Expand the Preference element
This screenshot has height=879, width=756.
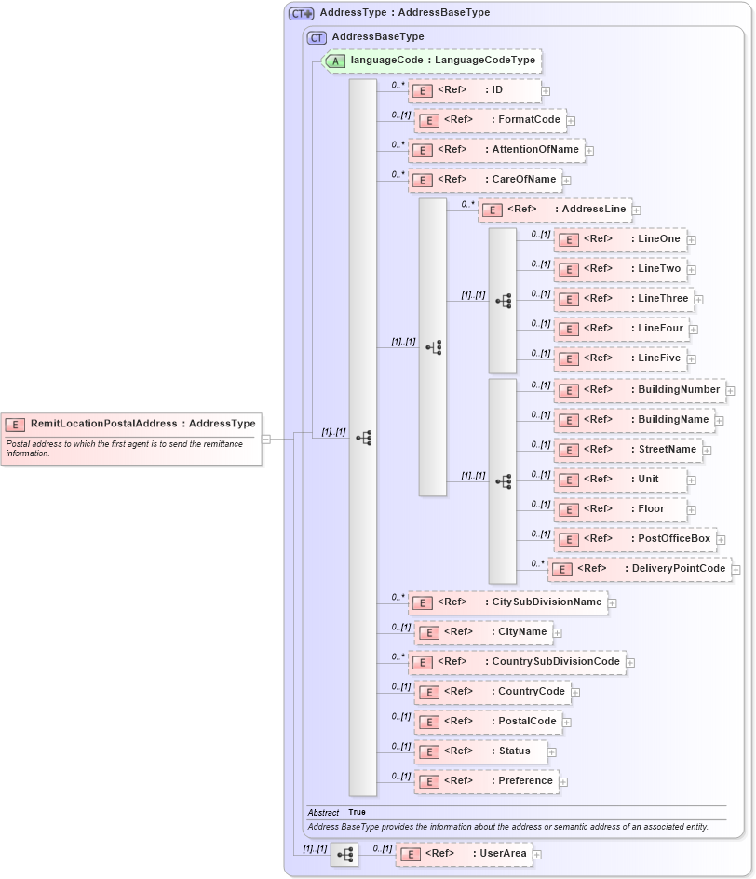562,781
